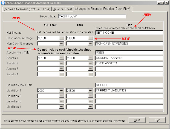
Task: Click Assets 1 Thru field 19000
Action: click(x=77, y=58)
